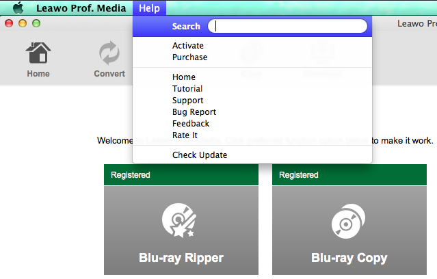The image size is (437, 279).
Task: Open the Blu-ray Ripper module text
Action: 181,258
